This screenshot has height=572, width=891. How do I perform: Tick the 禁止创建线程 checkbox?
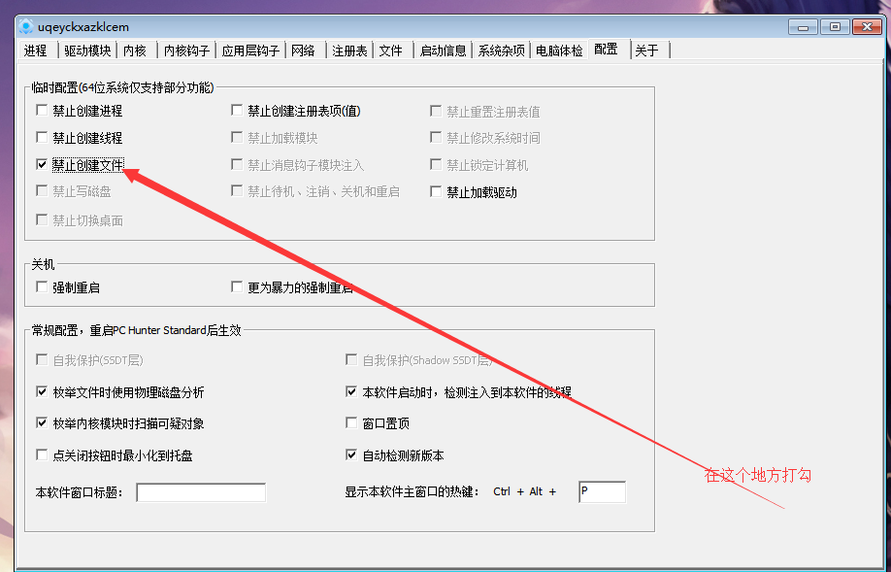(42, 137)
